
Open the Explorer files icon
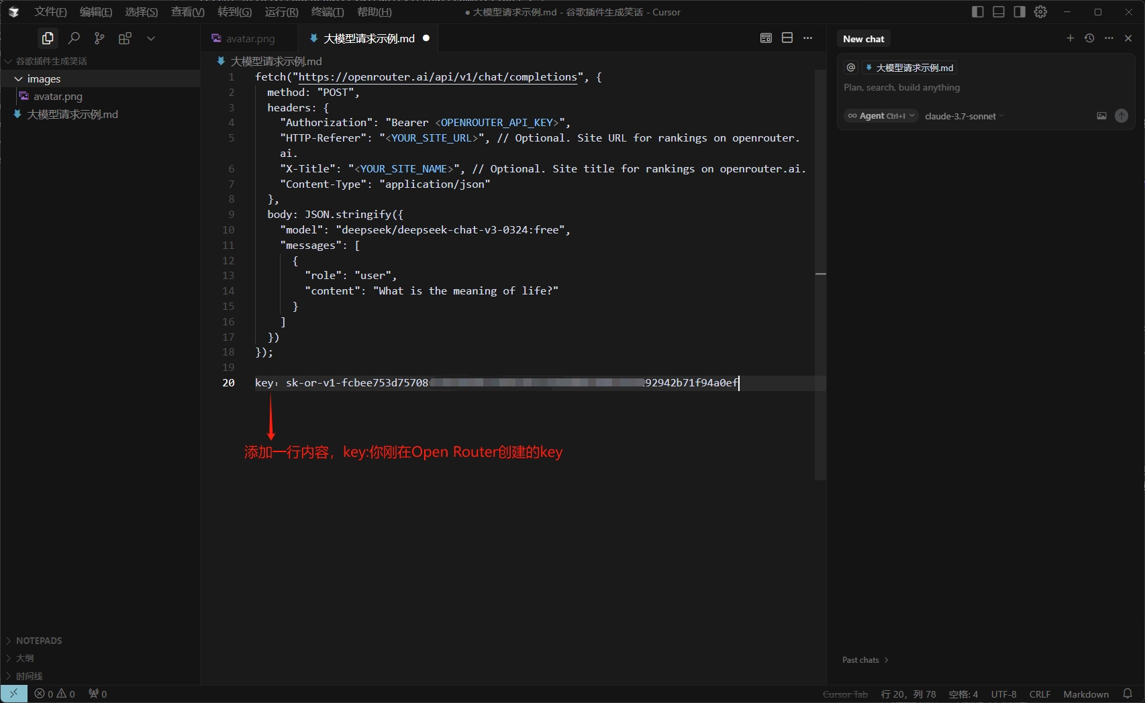tap(48, 38)
